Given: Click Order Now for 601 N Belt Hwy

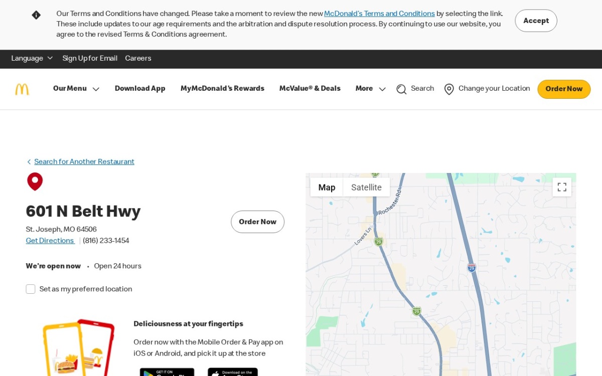Looking at the screenshot, I should [257, 222].
